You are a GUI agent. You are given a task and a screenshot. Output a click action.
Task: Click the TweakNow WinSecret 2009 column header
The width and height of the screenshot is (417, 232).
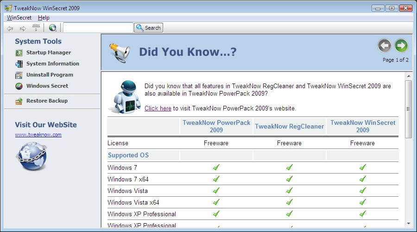click(363, 126)
